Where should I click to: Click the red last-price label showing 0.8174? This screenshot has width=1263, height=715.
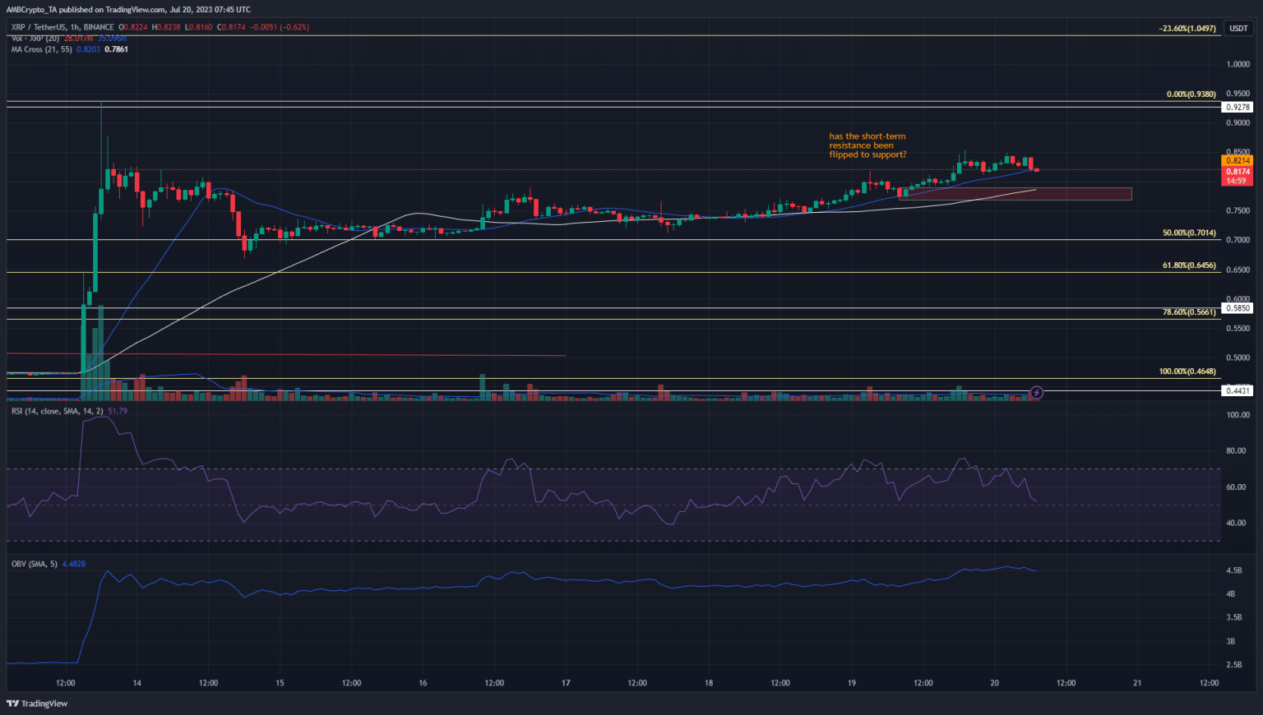[1238, 171]
